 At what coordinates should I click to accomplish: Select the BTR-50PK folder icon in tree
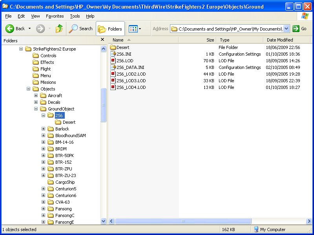tap(51, 155)
